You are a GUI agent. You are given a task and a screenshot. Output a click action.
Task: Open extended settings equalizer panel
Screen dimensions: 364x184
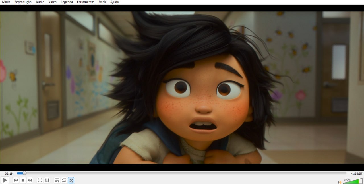[x=47, y=180]
